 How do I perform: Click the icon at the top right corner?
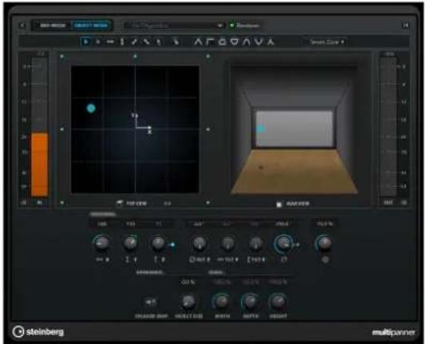tap(405, 25)
